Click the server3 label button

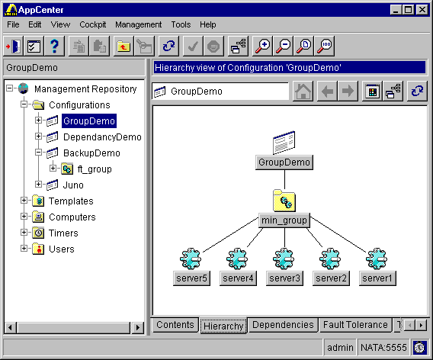pos(284,278)
